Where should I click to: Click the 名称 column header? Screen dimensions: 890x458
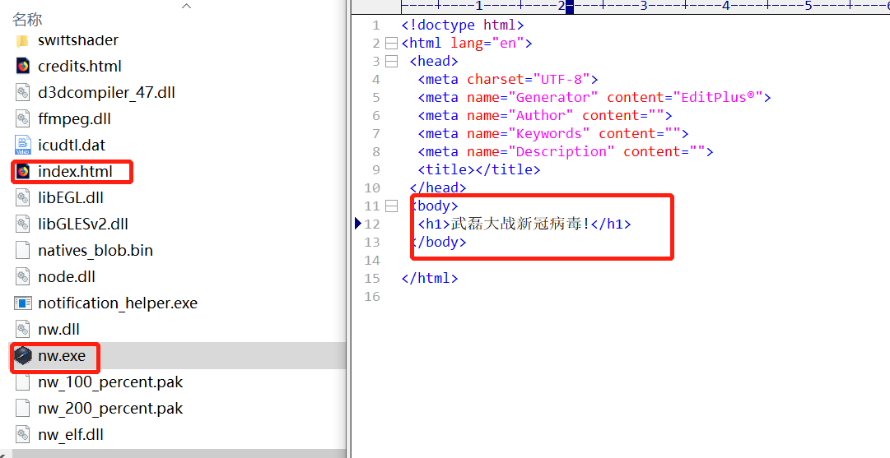[27, 19]
